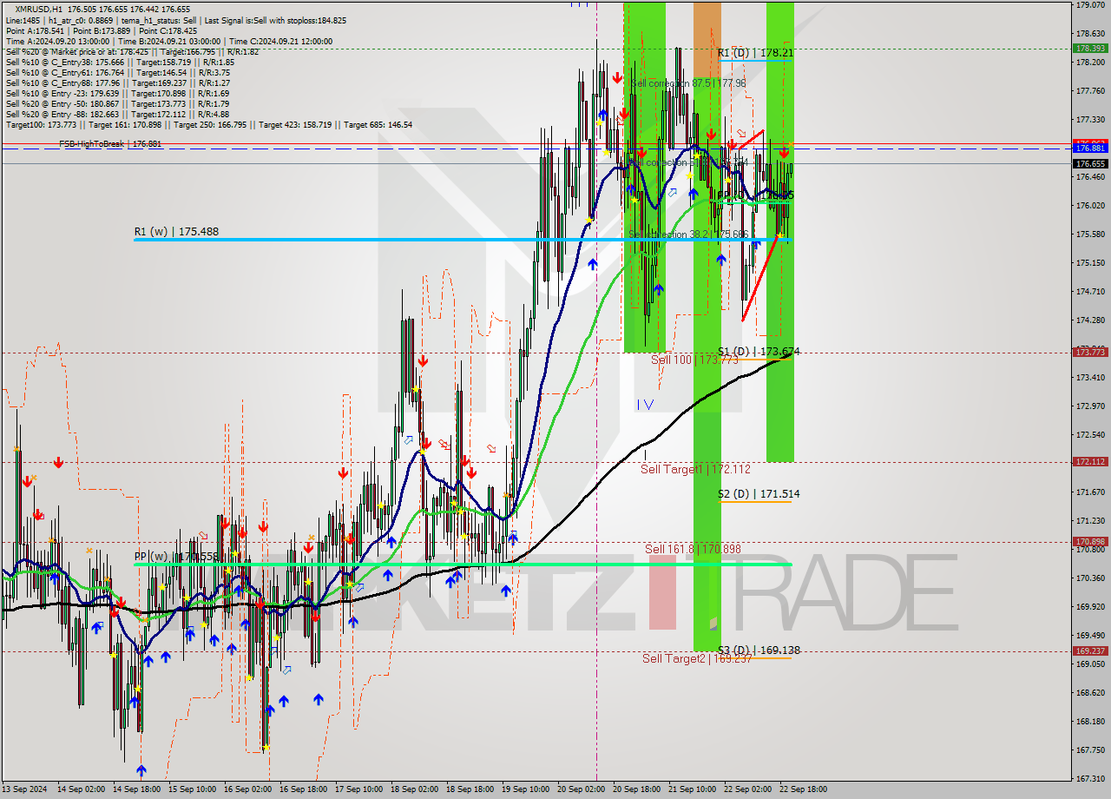Viewport: 1111px width, 799px height.
Task: Click the red 172.112 price tag
Action: (x=1090, y=461)
